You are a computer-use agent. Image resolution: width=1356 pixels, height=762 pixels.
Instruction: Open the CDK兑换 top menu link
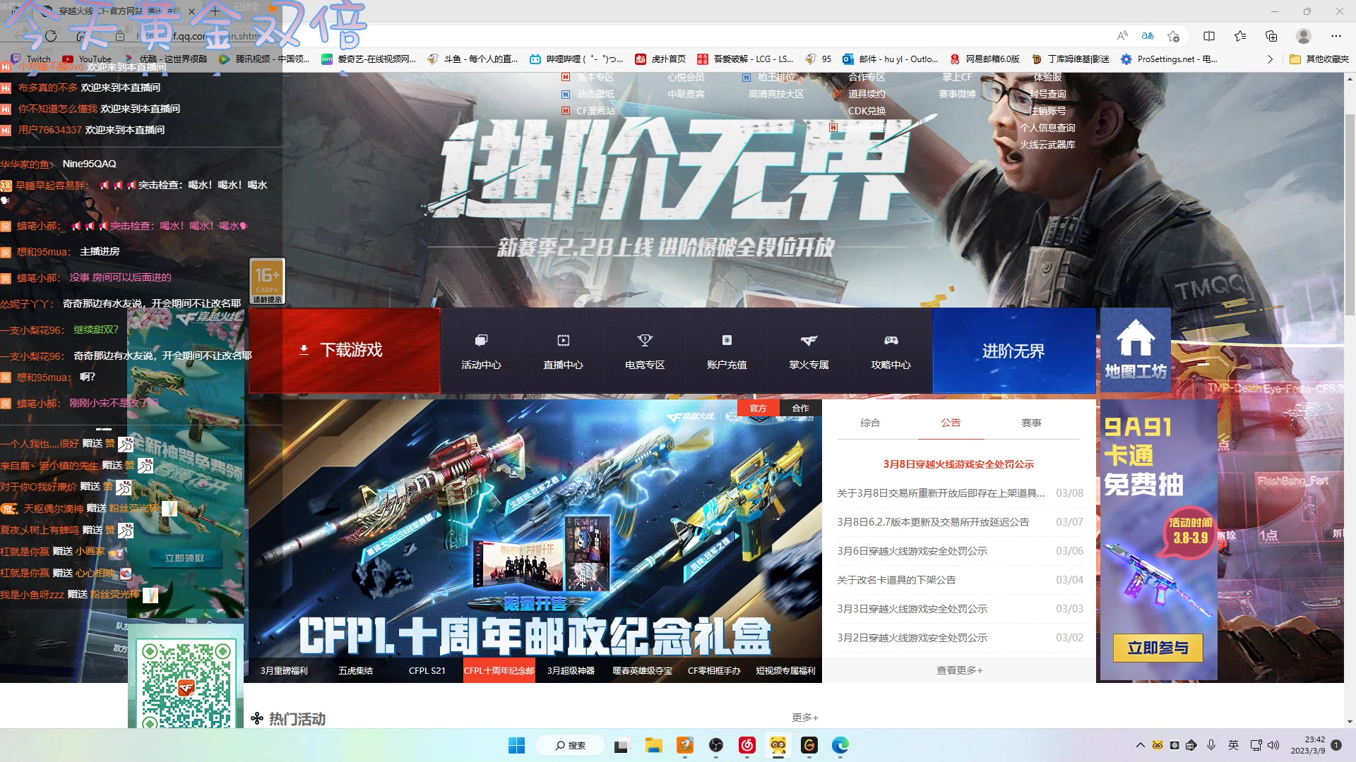[867, 111]
